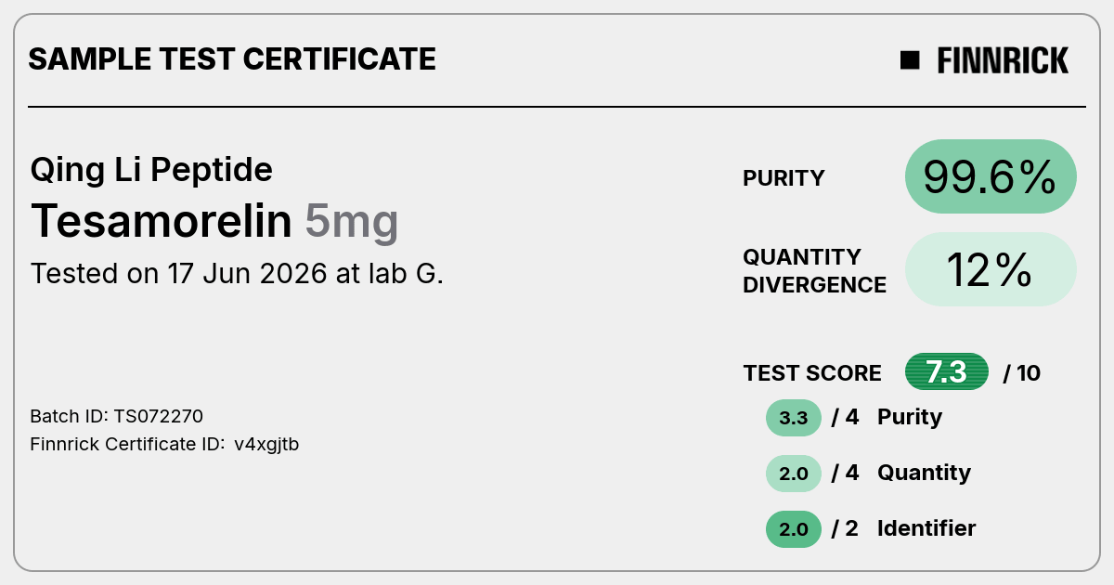
Task: Open the Qing Li Peptide vendor name
Action: 151,170
